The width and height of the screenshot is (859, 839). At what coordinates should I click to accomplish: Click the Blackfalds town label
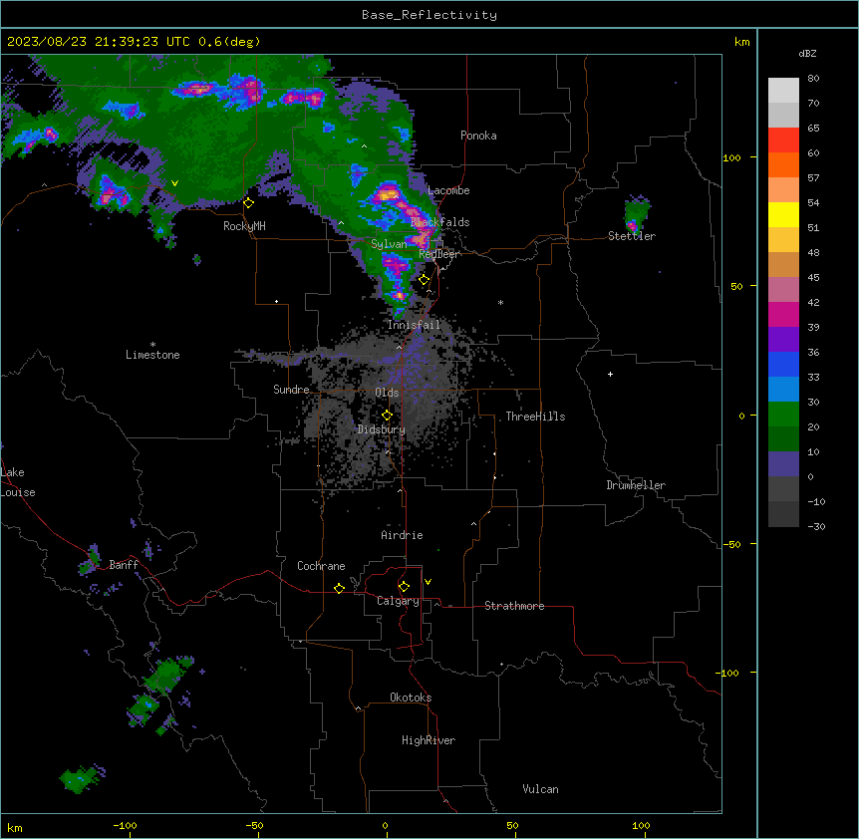[x=439, y=222]
